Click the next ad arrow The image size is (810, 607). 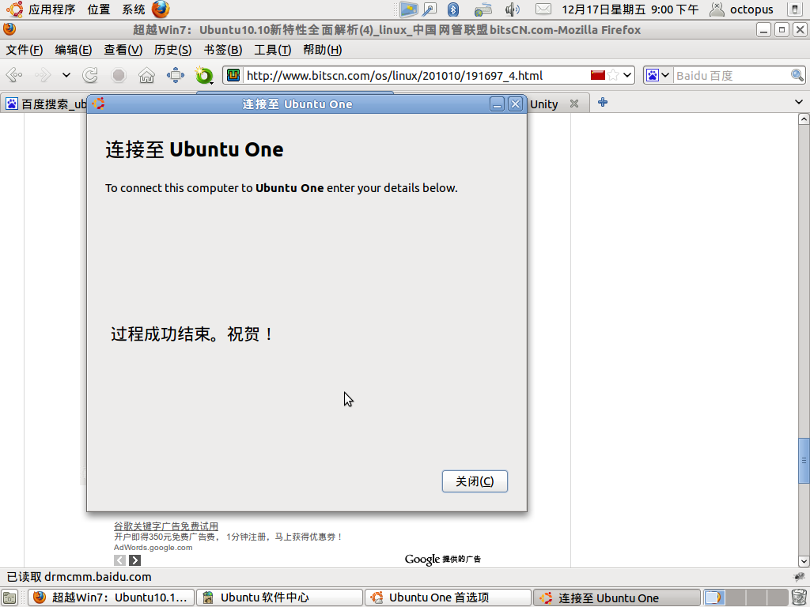tap(134, 560)
